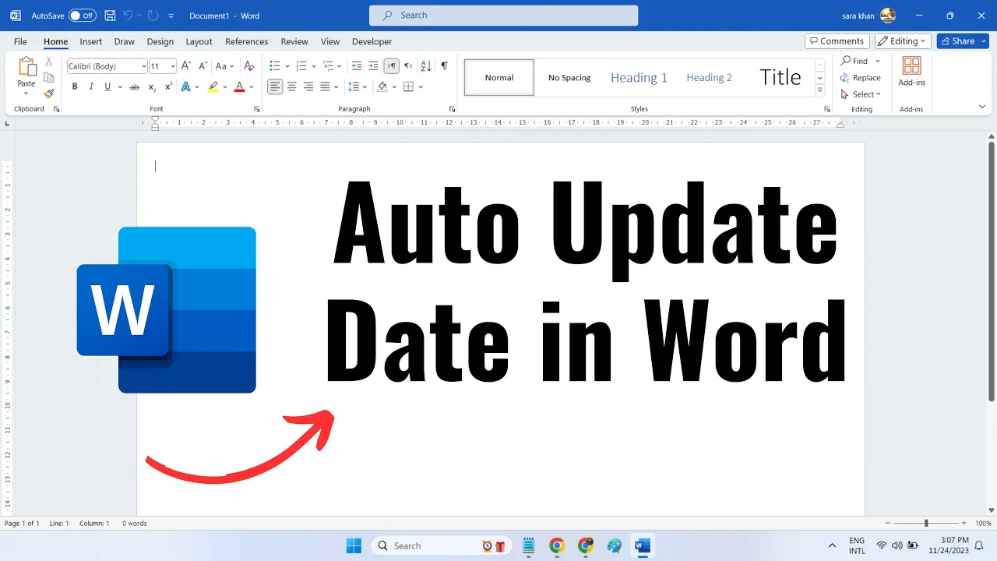Sort text with the A-Z icon
The image size is (997, 561).
426,66
